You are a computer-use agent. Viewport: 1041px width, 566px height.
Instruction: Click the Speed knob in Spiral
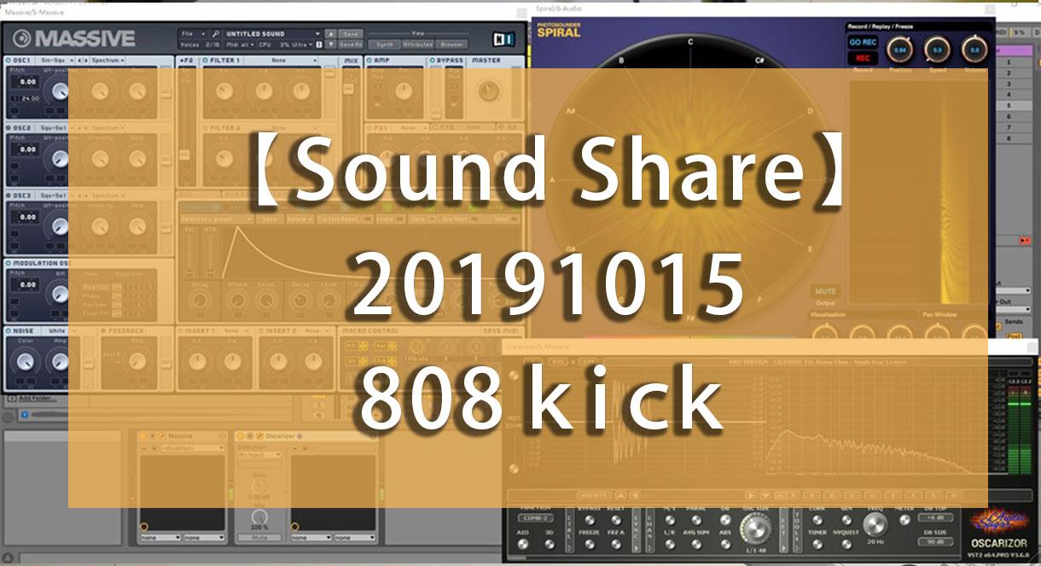coord(937,50)
